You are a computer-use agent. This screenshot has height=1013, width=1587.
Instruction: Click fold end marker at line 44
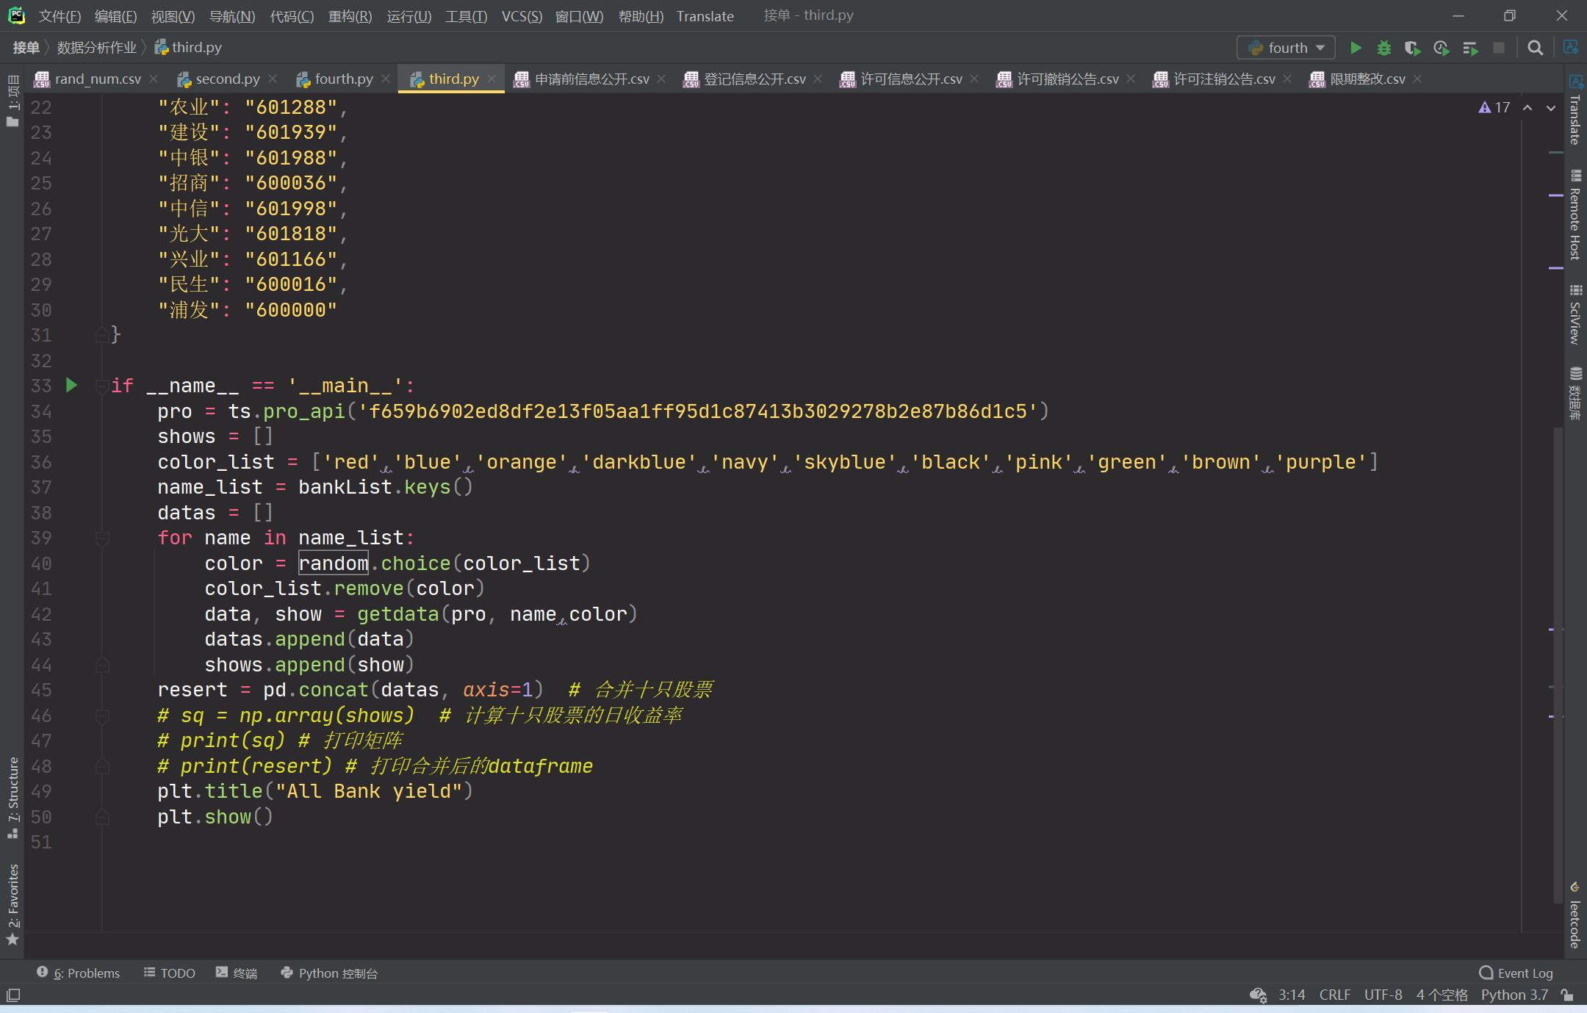tap(102, 665)
